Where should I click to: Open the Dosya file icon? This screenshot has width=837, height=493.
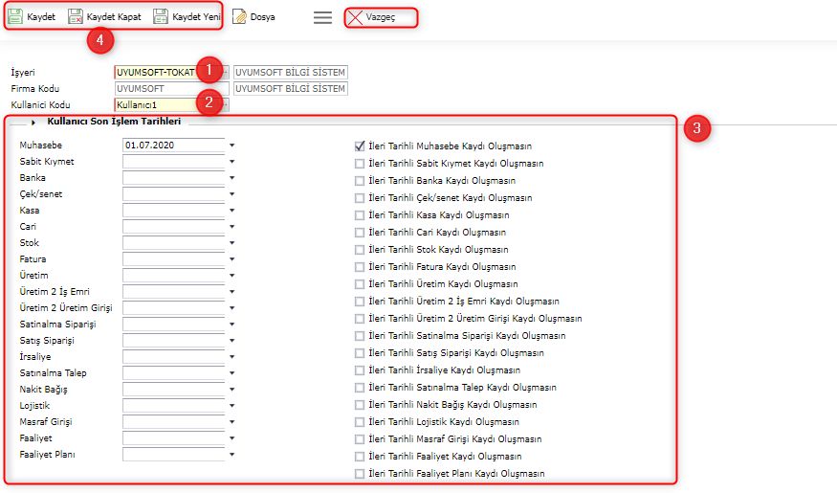point(239,17)
